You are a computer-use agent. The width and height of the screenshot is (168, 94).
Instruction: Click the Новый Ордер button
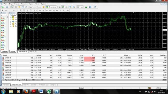pyautogui.click(x=35, y=7)
